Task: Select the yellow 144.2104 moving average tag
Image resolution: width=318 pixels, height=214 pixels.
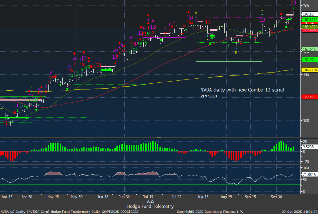Action: tap(309, 70)
